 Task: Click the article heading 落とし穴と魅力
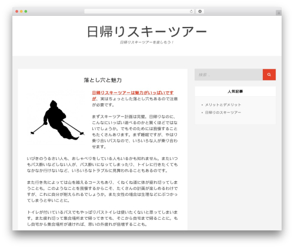pos(103,80)
